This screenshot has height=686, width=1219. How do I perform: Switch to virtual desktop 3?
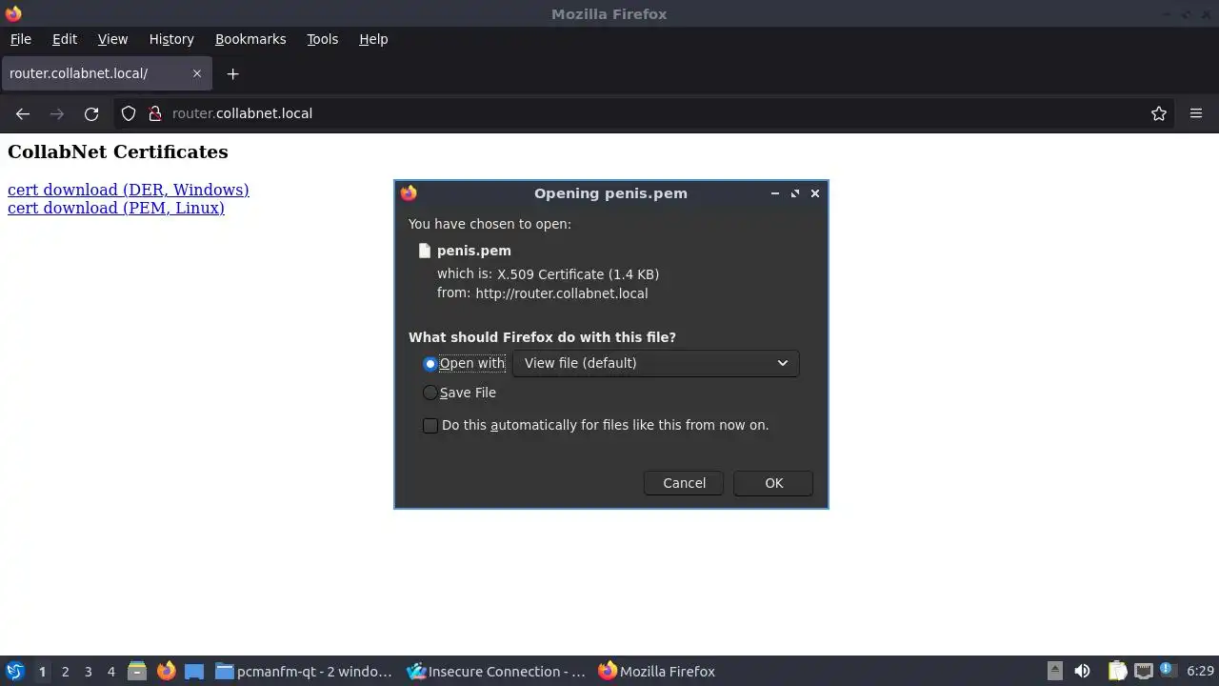88,672
